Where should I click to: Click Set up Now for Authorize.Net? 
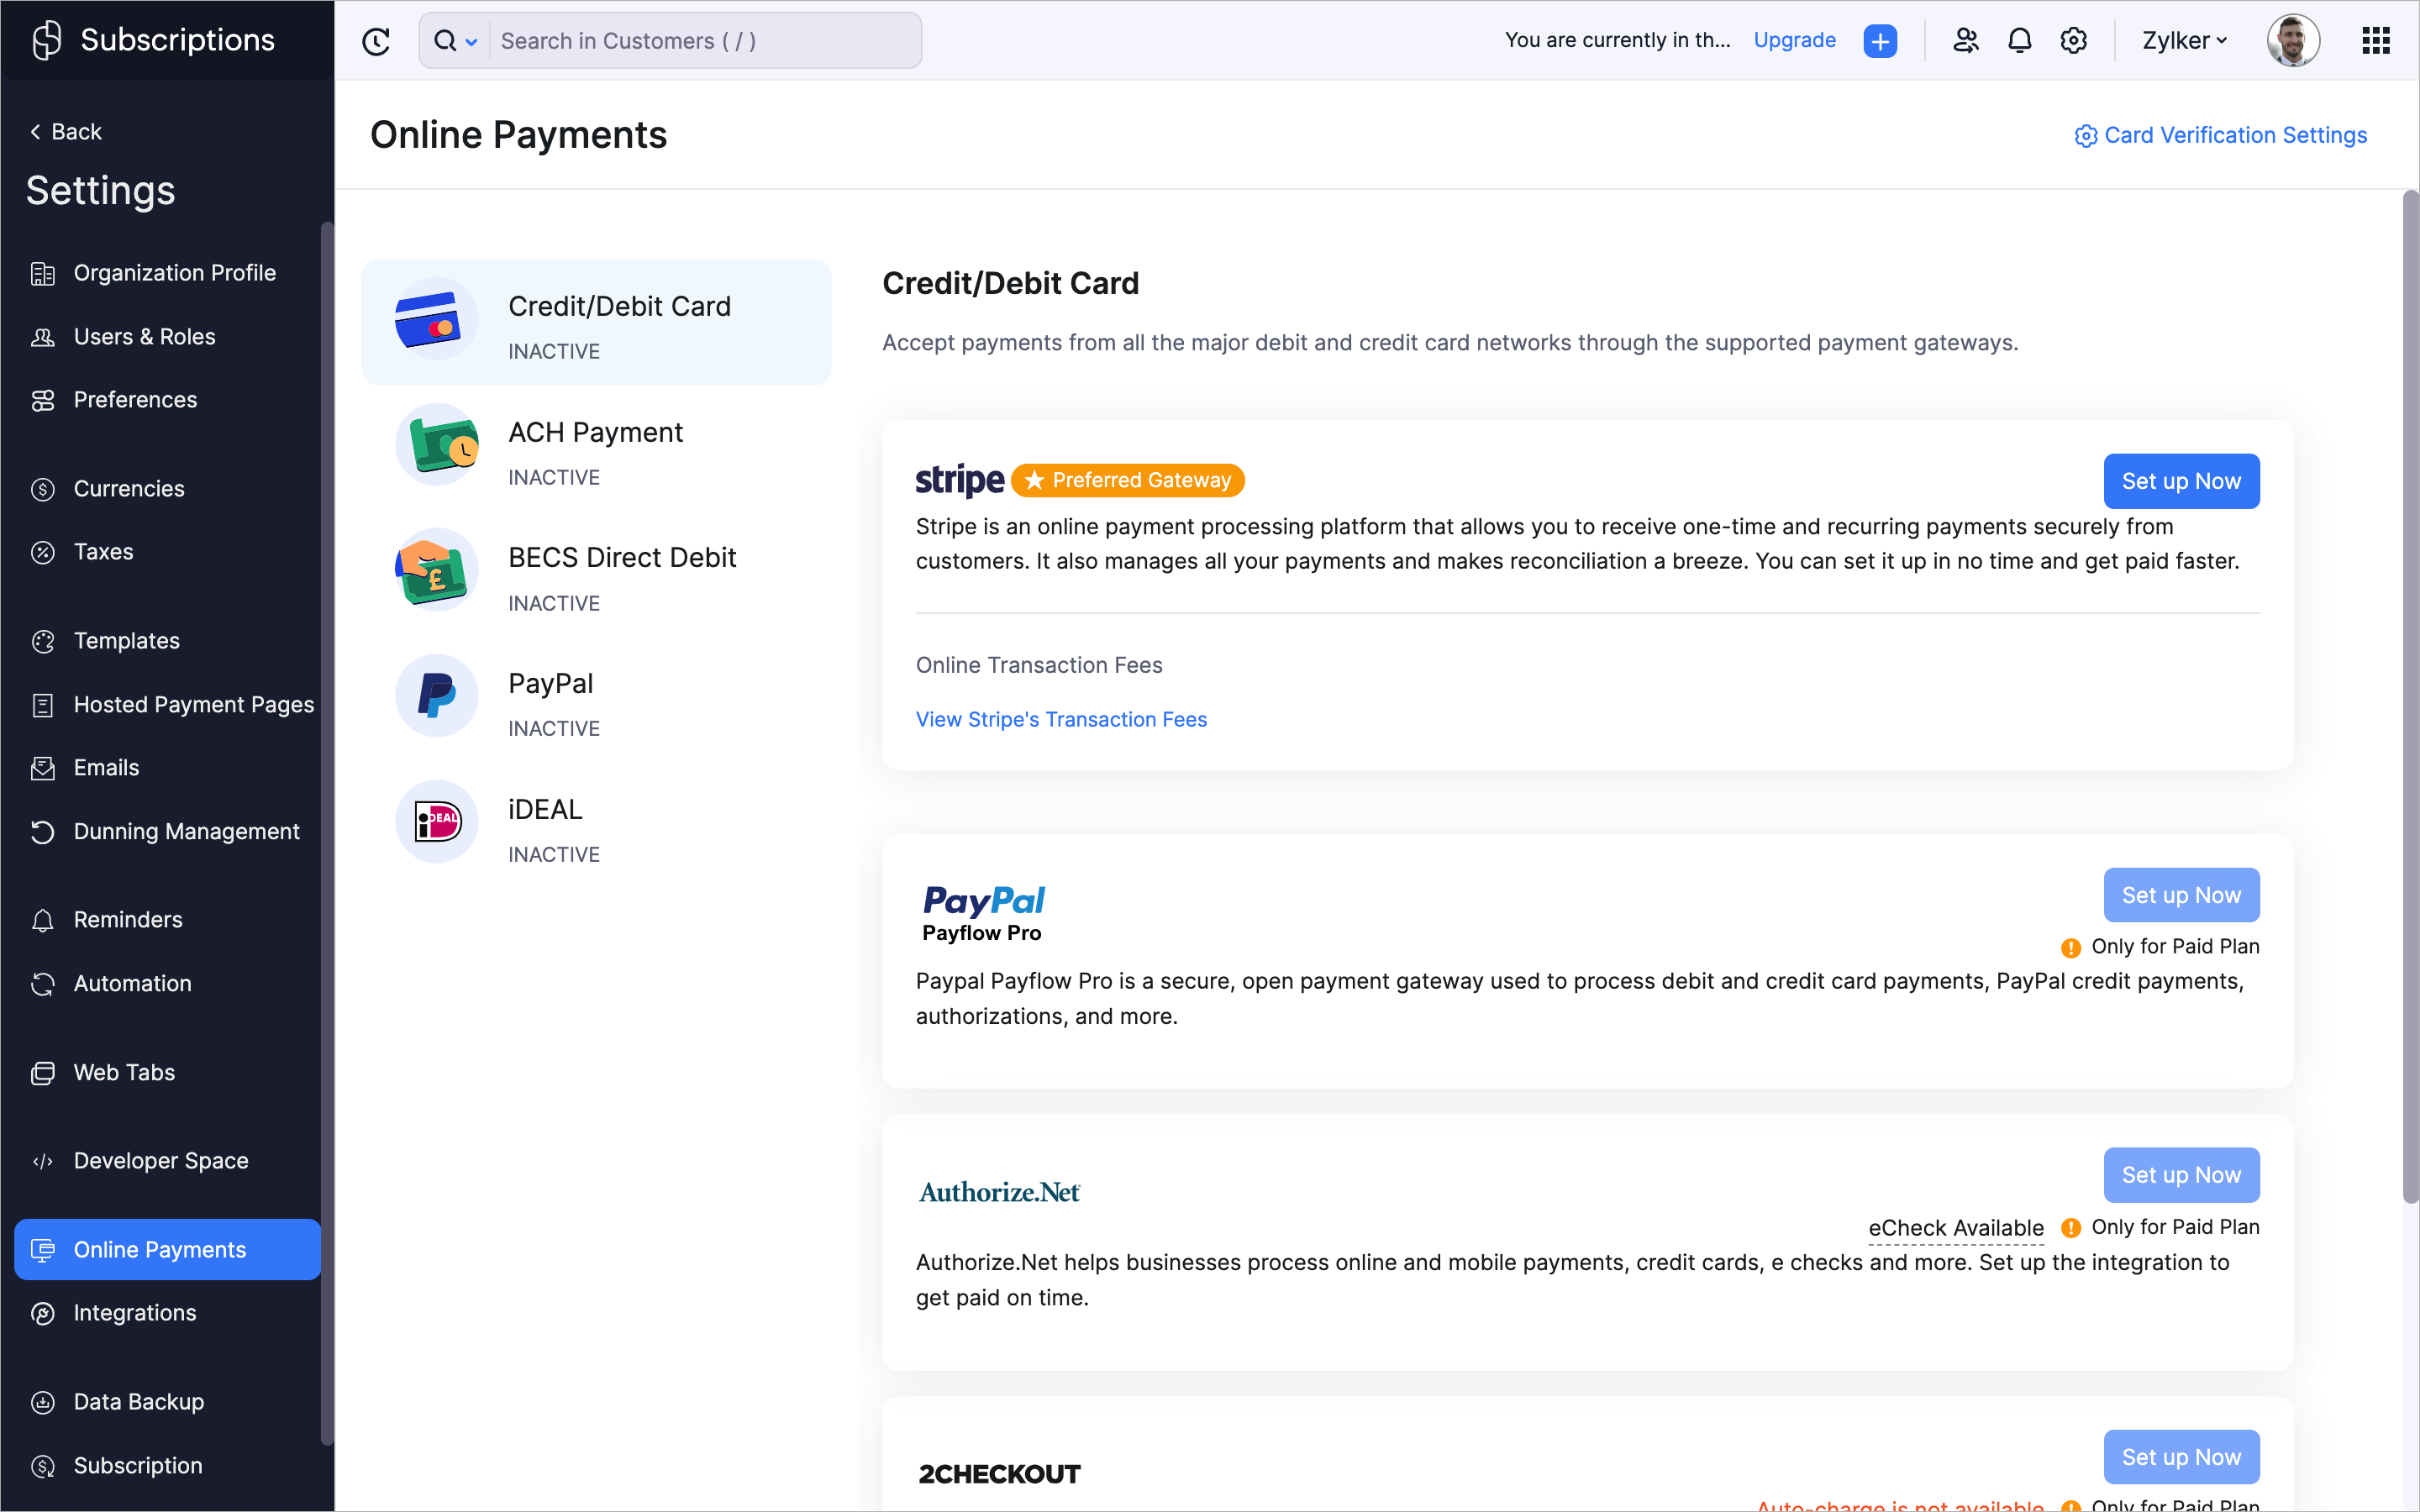(x=2181, y=1175)
